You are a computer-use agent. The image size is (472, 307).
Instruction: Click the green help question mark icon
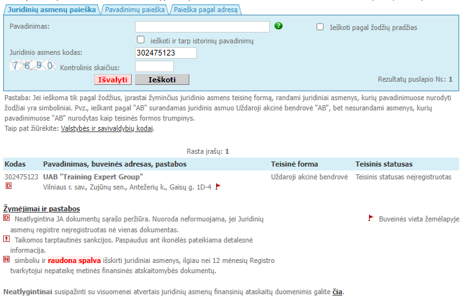pyautogui.click(x=278, y=26)
